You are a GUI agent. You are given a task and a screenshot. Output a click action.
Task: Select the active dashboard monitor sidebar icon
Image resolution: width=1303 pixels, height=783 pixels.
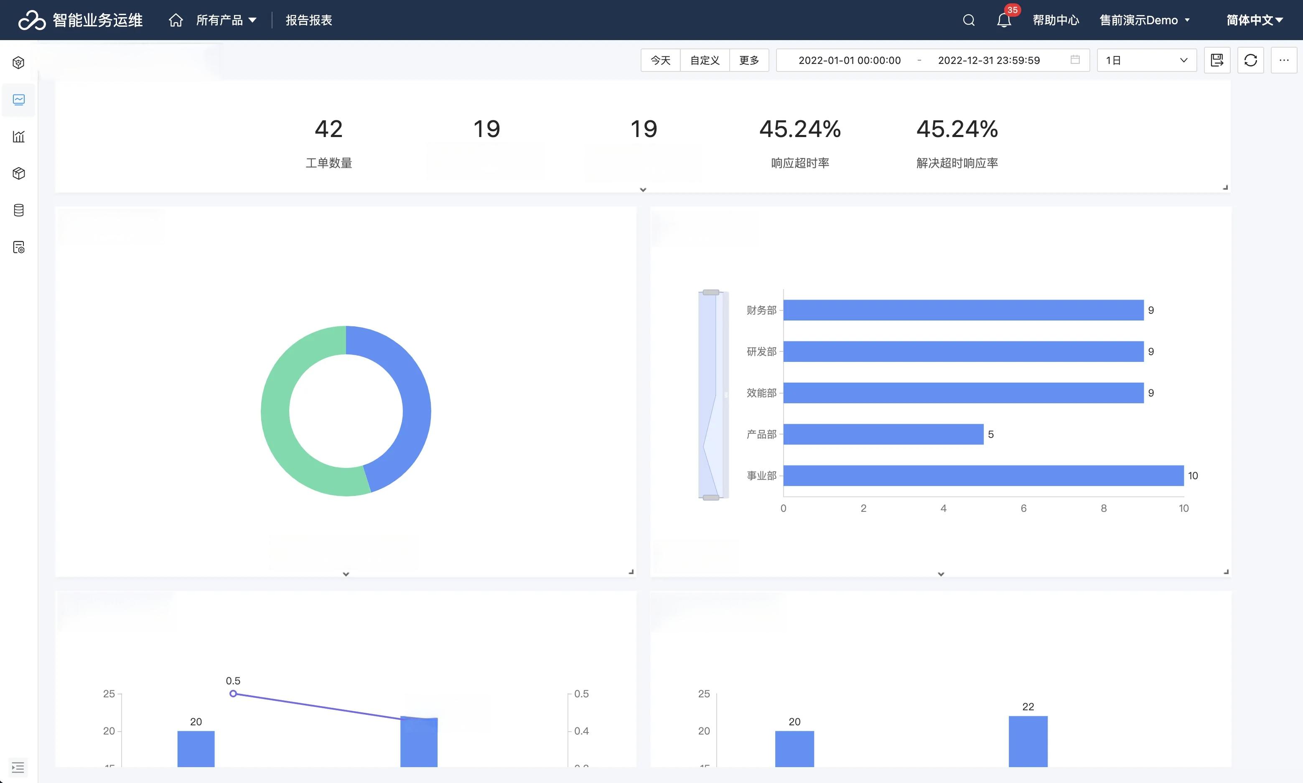(19, 100)
